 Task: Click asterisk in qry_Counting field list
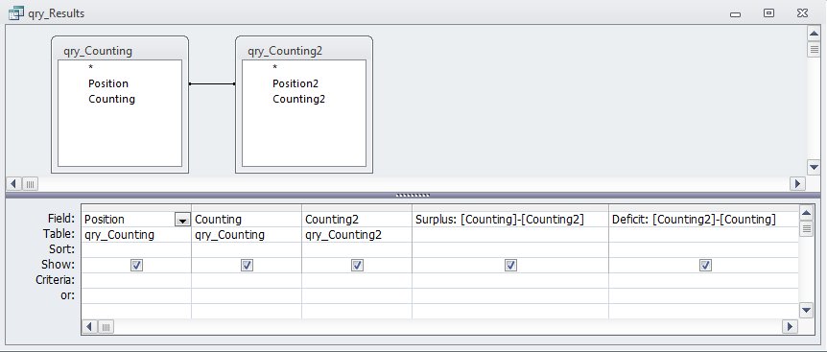pyautogui.click(x=91, y=68)
